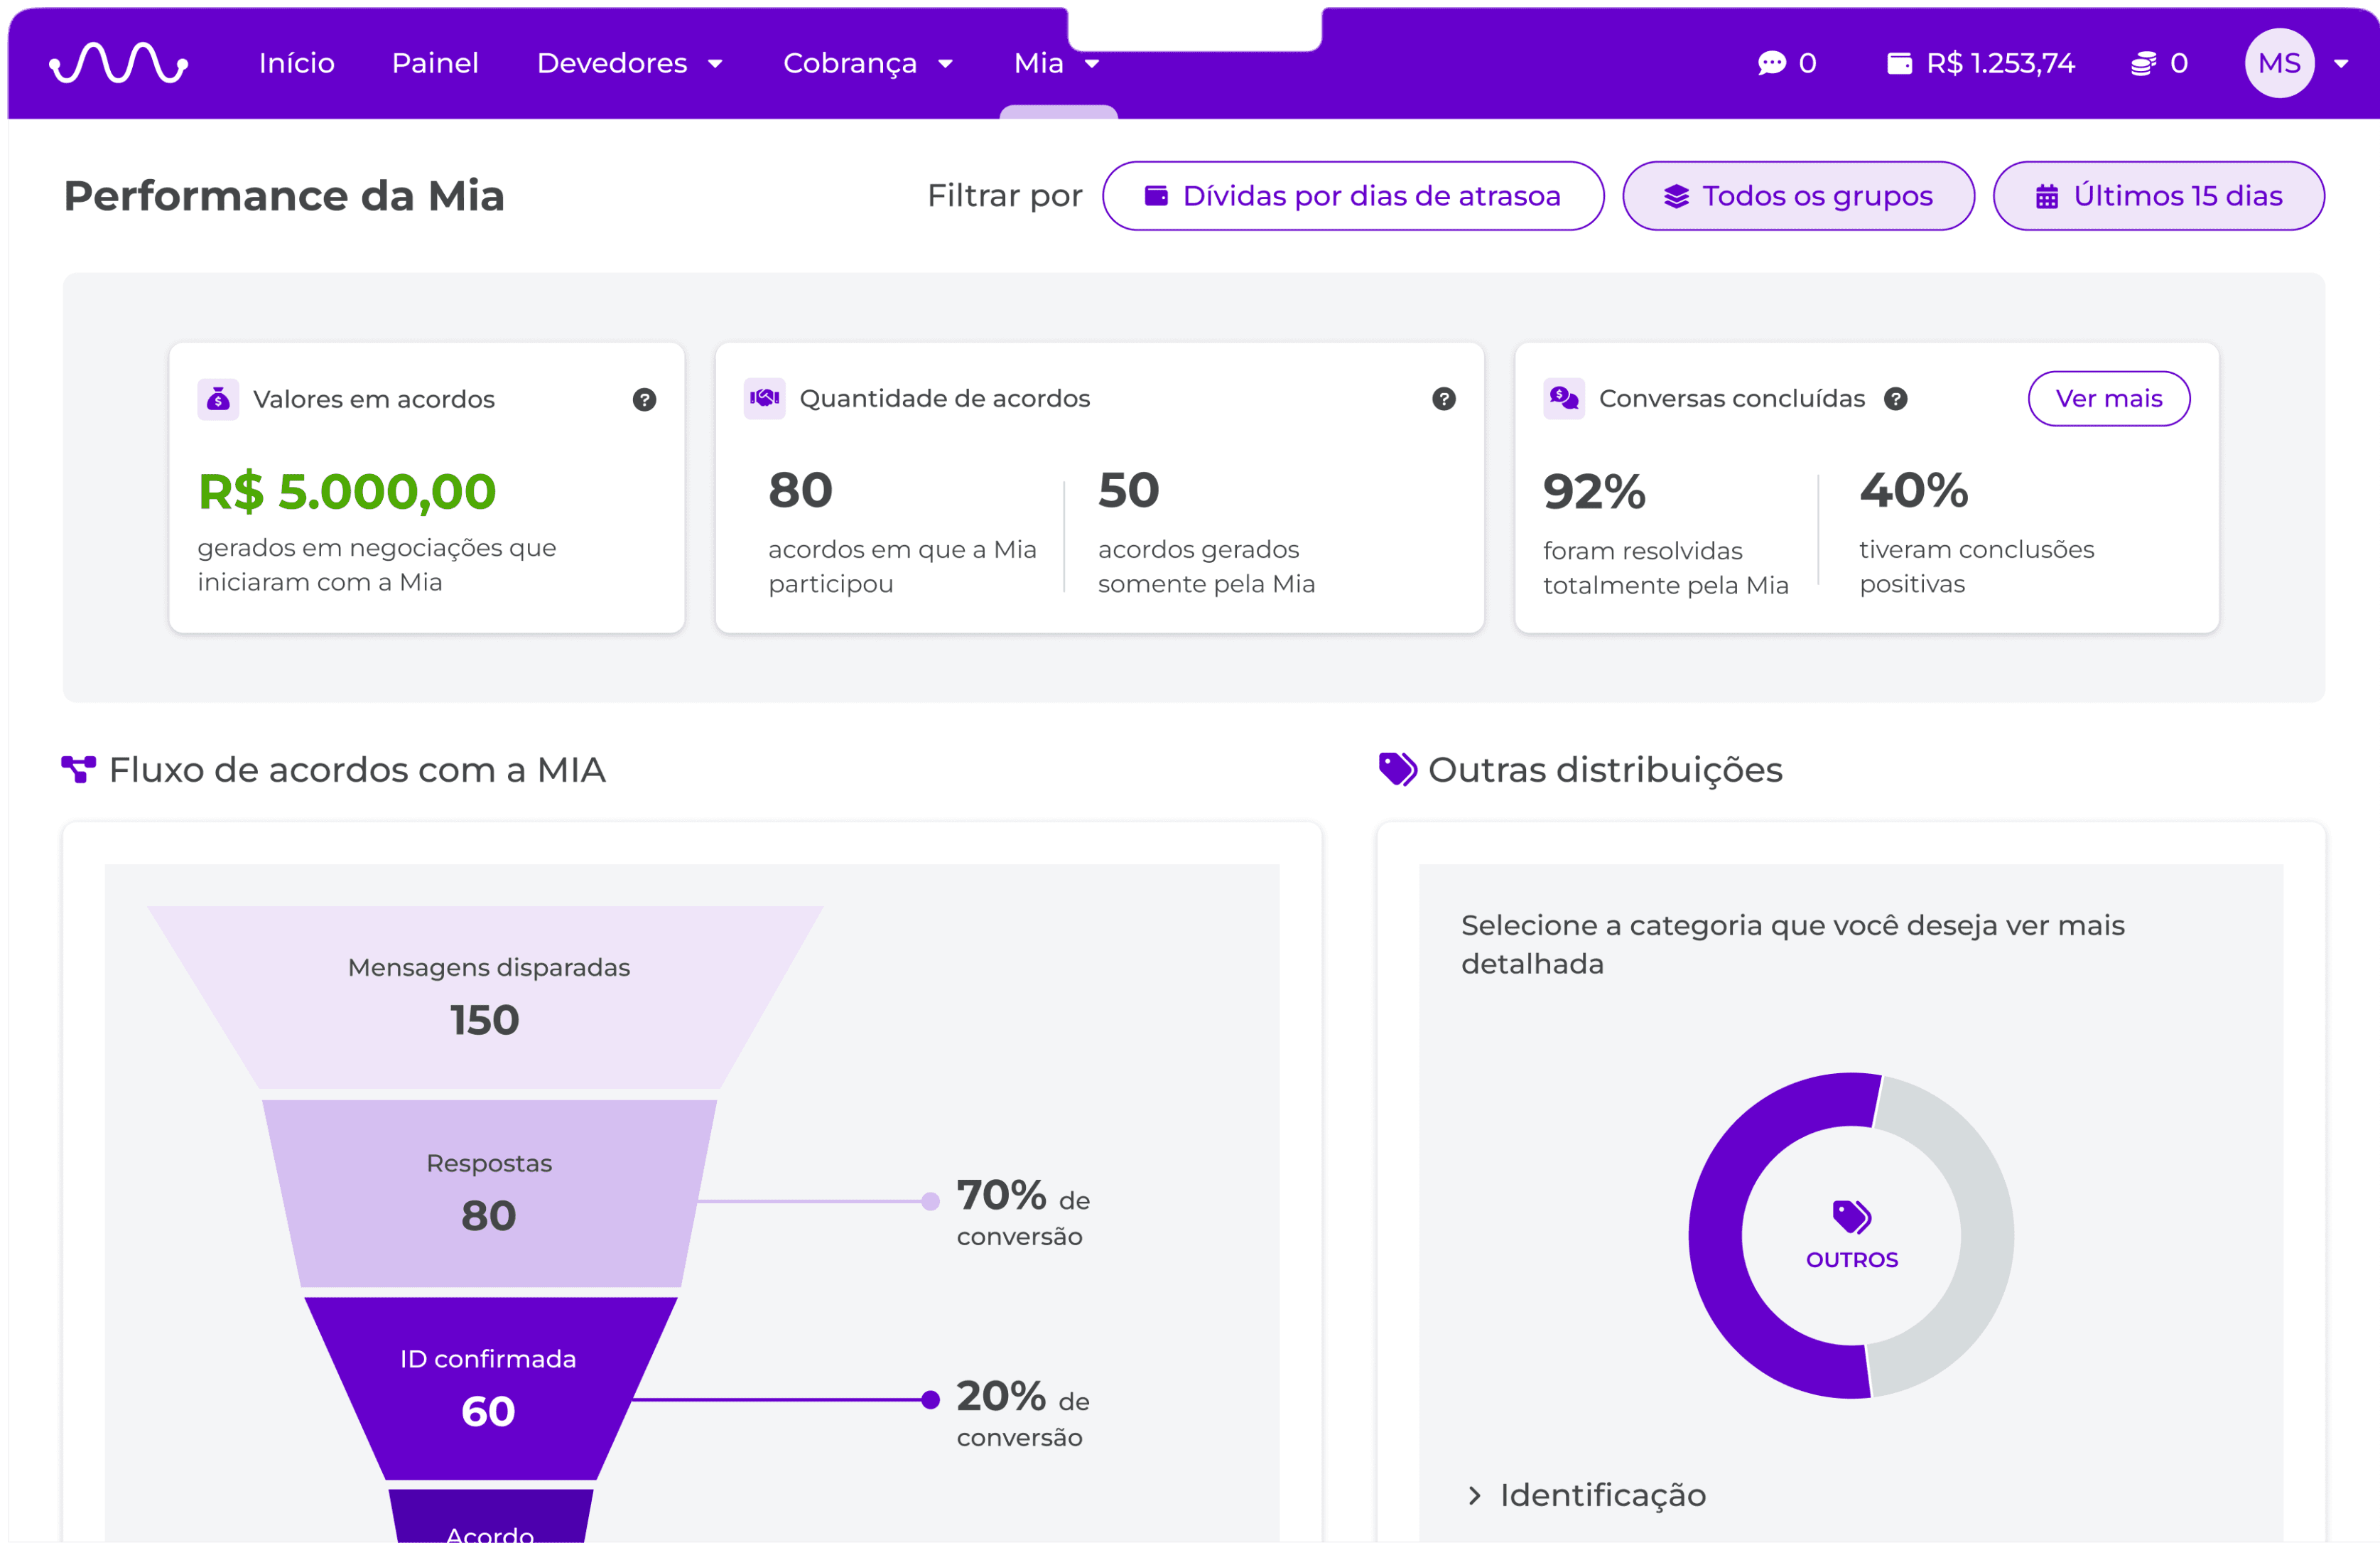
Task: Go to the Início page
Action: 296,63
